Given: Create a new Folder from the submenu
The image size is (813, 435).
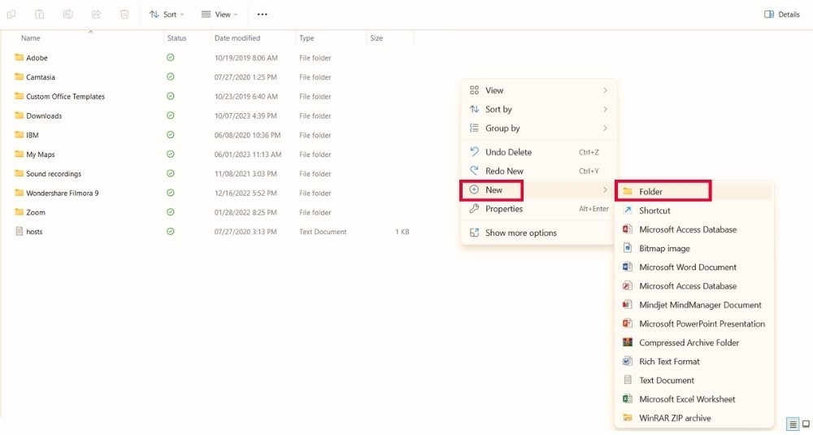Looking at the screenshot, I should tap(693, 191).
